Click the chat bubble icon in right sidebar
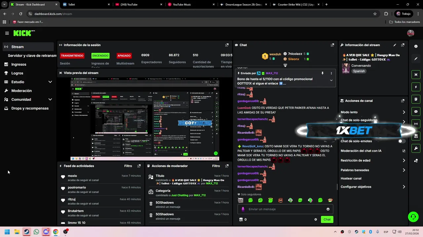The image size is (423, 237). click(x=416, y=112)
